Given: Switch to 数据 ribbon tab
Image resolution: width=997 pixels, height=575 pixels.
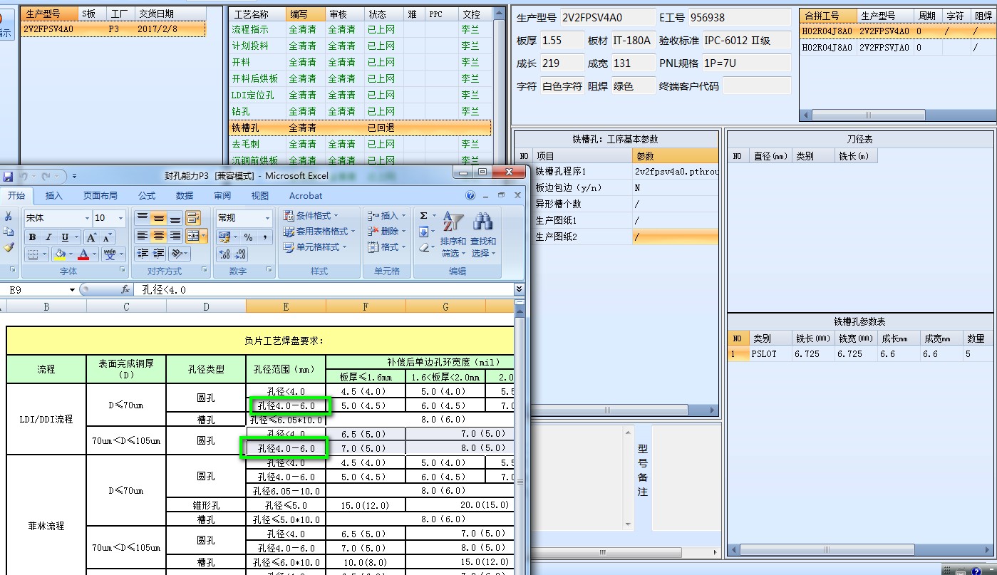Looking at the screenshot, I should 185,195.
